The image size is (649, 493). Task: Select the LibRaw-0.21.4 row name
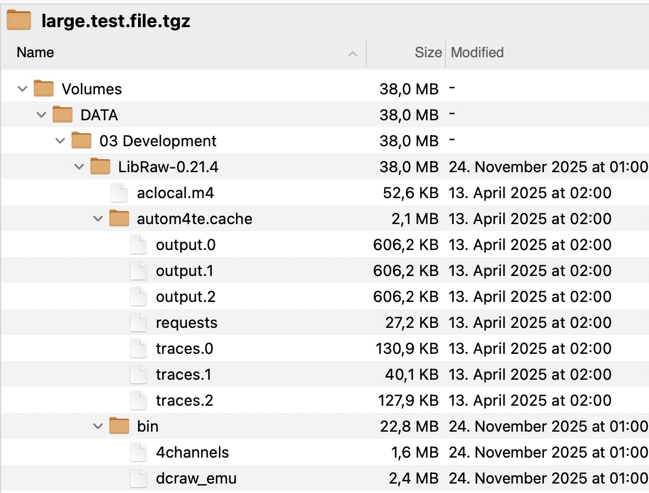[168, 167]
